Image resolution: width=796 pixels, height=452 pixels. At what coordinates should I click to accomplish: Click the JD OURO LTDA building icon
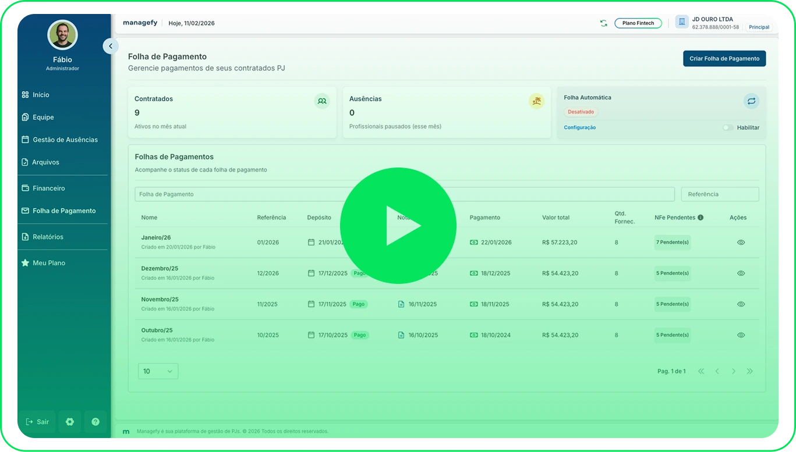682,22
